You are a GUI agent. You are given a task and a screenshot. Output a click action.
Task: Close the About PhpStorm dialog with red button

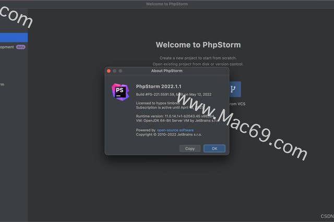click(x=109, y=71)
